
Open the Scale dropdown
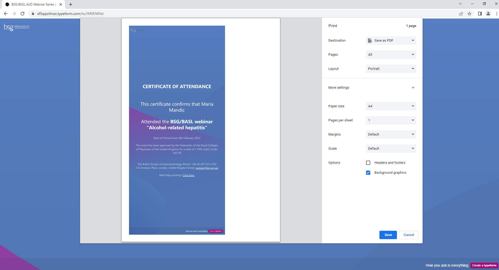391,149
